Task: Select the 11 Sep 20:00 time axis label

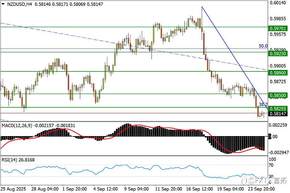Action: [169, 189]
